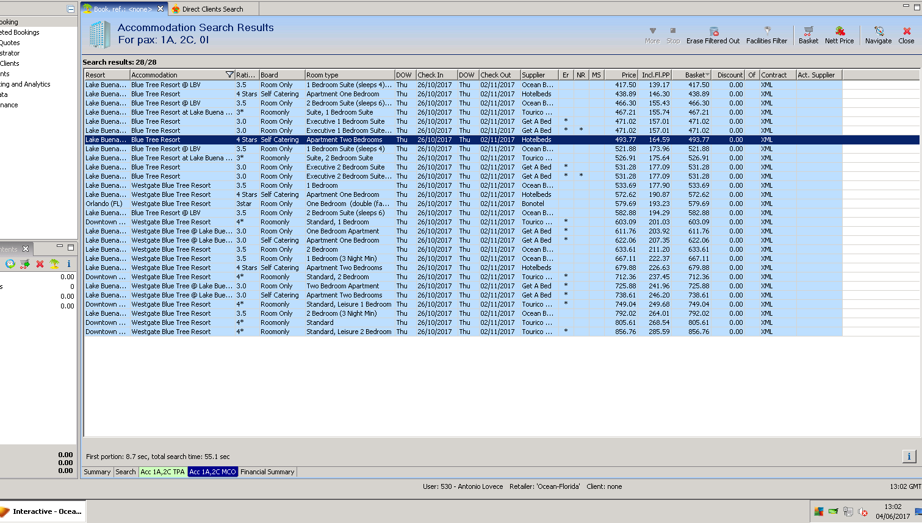The height and width of the screenshot is (523, 922).
Task: Sort by the Basket column dropdown arrow
Action: click(707, 75)
